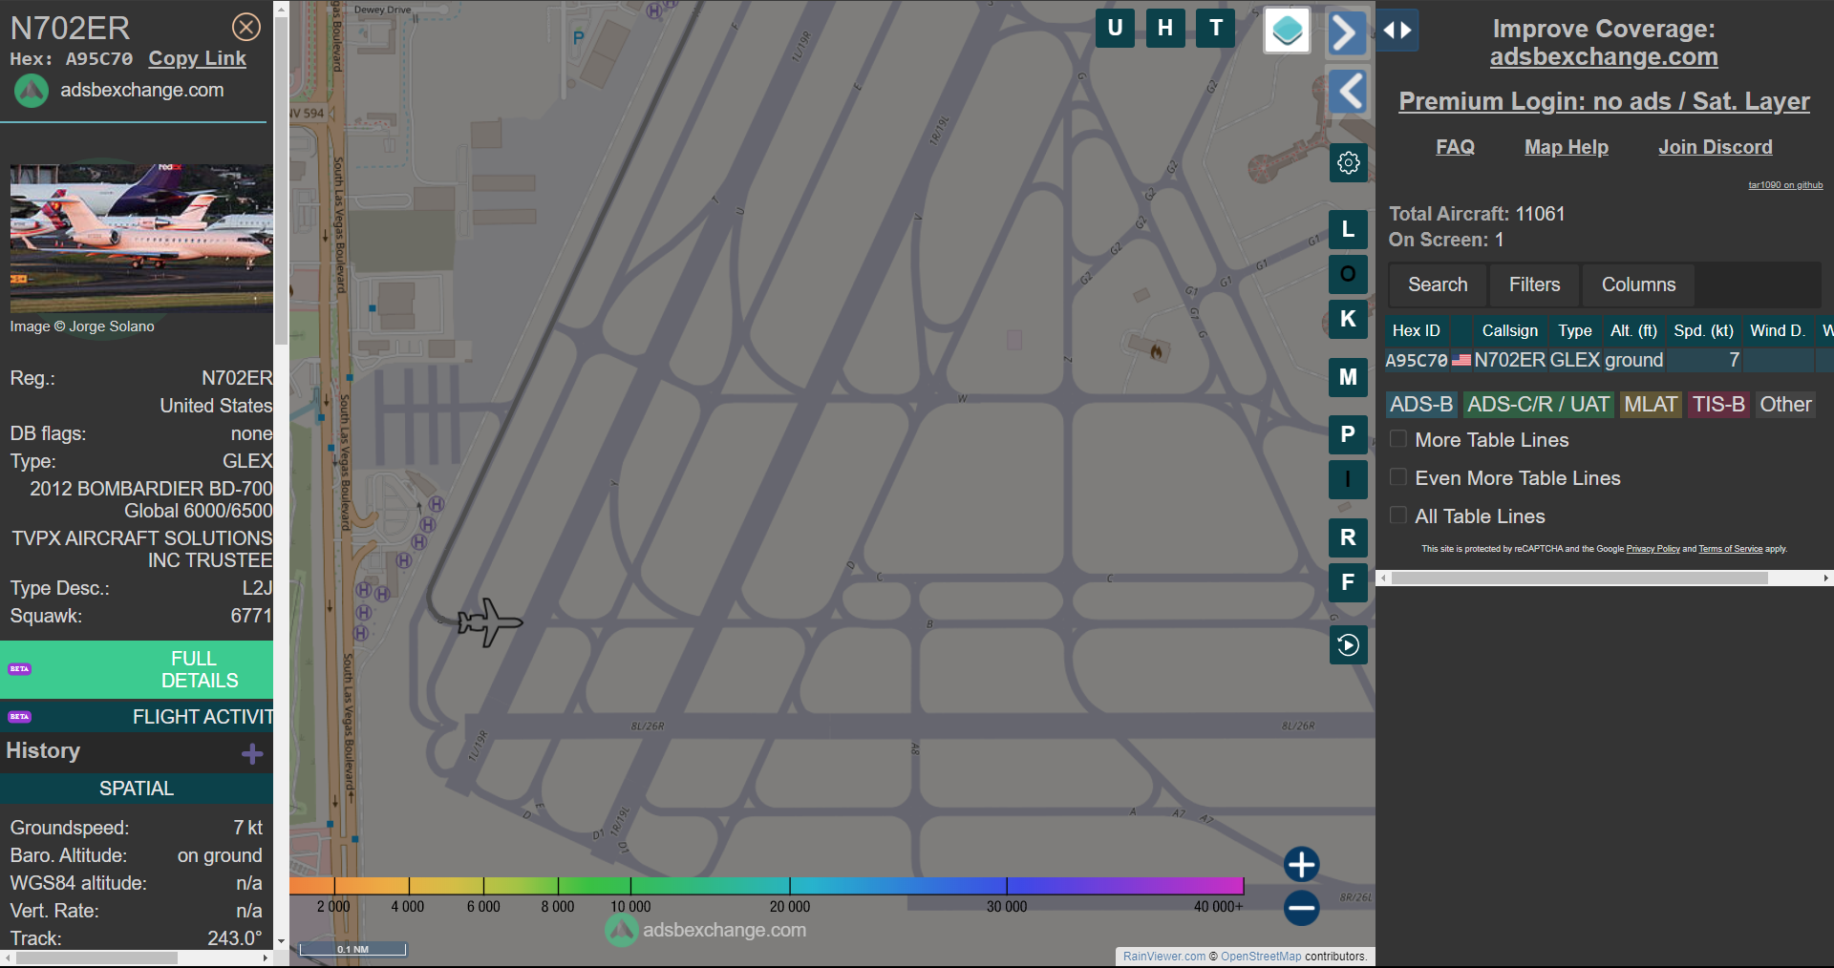
Task: Zoom out of the map
Action: (x=1301, y=908)
